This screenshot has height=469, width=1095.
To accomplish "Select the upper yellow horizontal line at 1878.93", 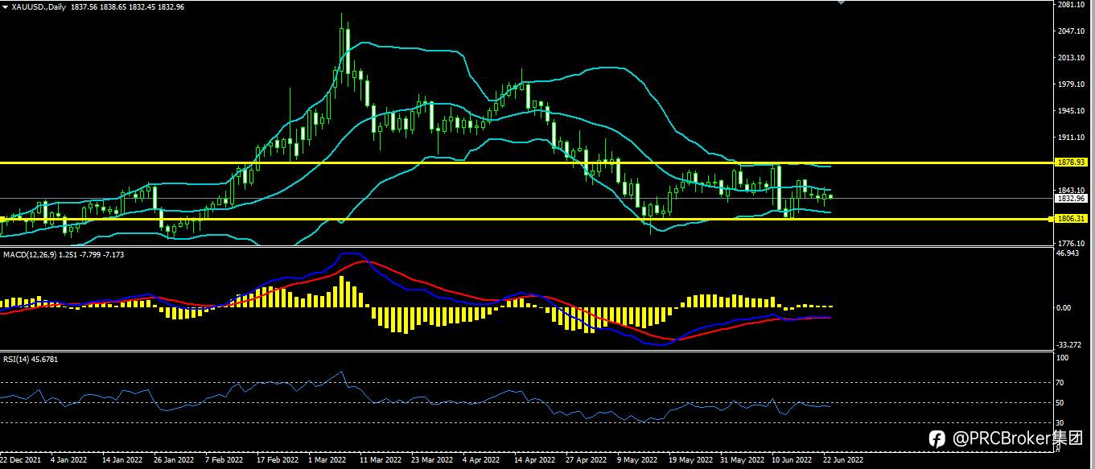I will pos(529,163).
